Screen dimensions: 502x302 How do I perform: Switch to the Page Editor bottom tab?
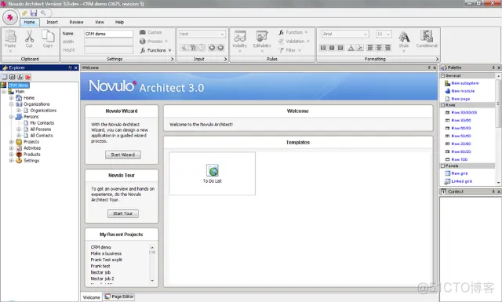tap(118, 297)
